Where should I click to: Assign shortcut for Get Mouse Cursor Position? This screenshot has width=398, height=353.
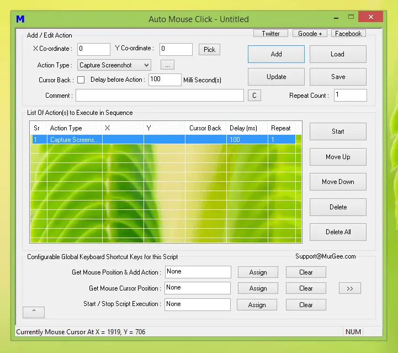coord(258,288)
